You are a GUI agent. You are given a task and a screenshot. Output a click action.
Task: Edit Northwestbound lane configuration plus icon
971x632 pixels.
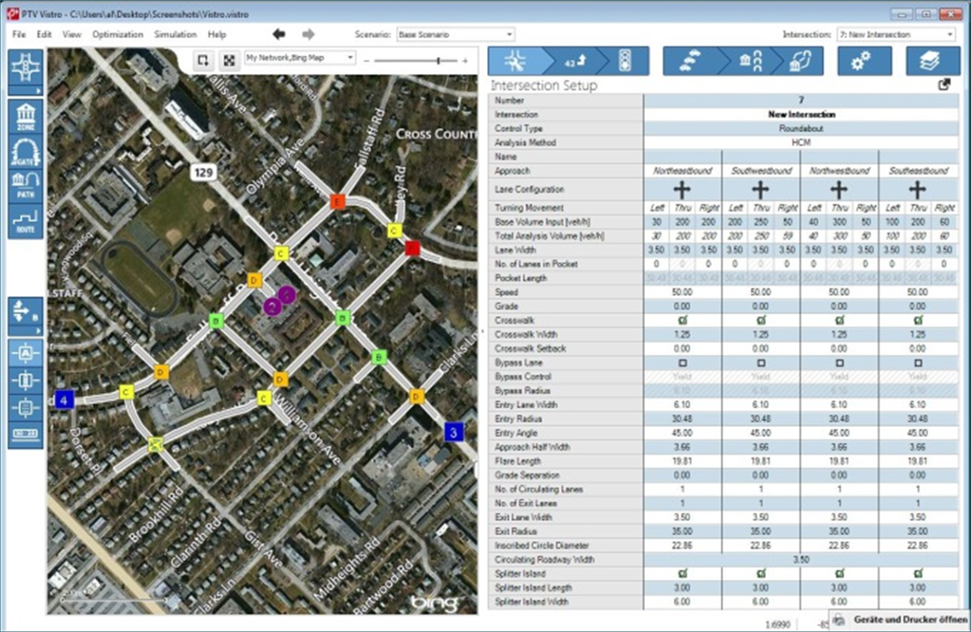tap(839, 190)
